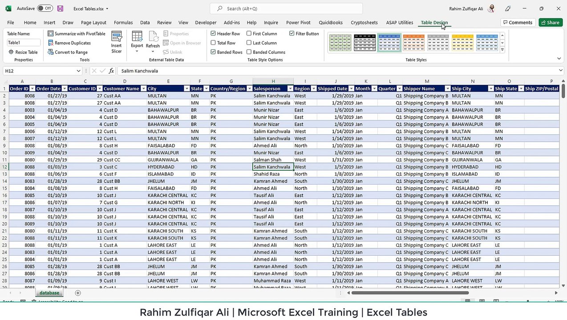This screenshot has height=320, width=567.
Task: Click Summarize with PivotTable
Action: (x=77, y=34)
